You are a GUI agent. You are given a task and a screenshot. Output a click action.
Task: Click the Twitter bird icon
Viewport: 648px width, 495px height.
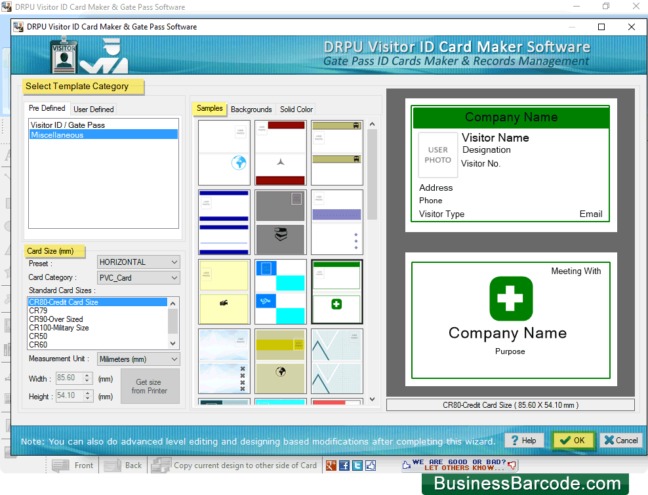pyautogui.click(x=357, y=465)
